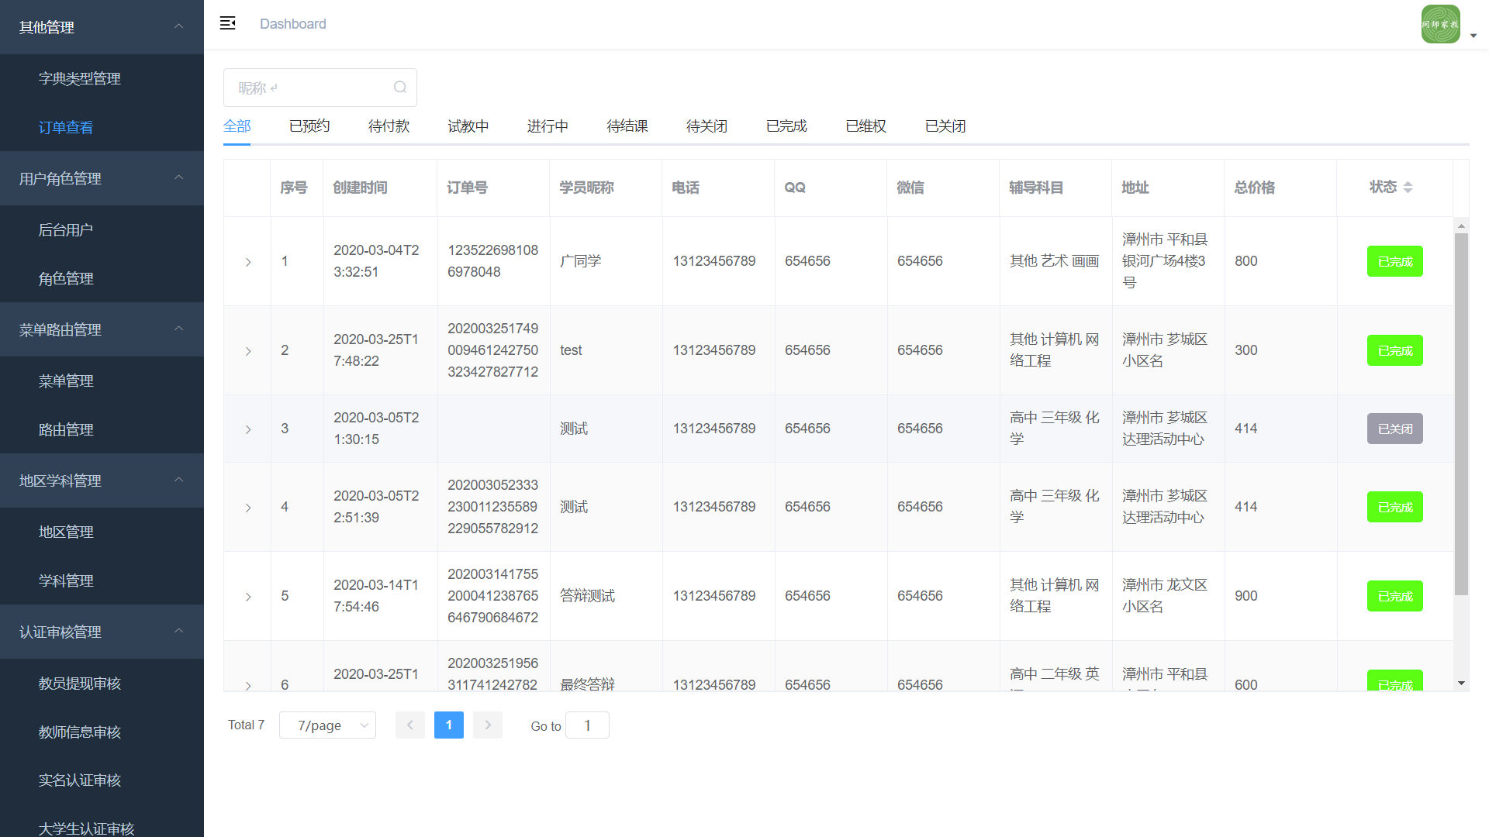1489x837 pixels.
Task: Open the user avatar in top right
Action: [1440, 24]
